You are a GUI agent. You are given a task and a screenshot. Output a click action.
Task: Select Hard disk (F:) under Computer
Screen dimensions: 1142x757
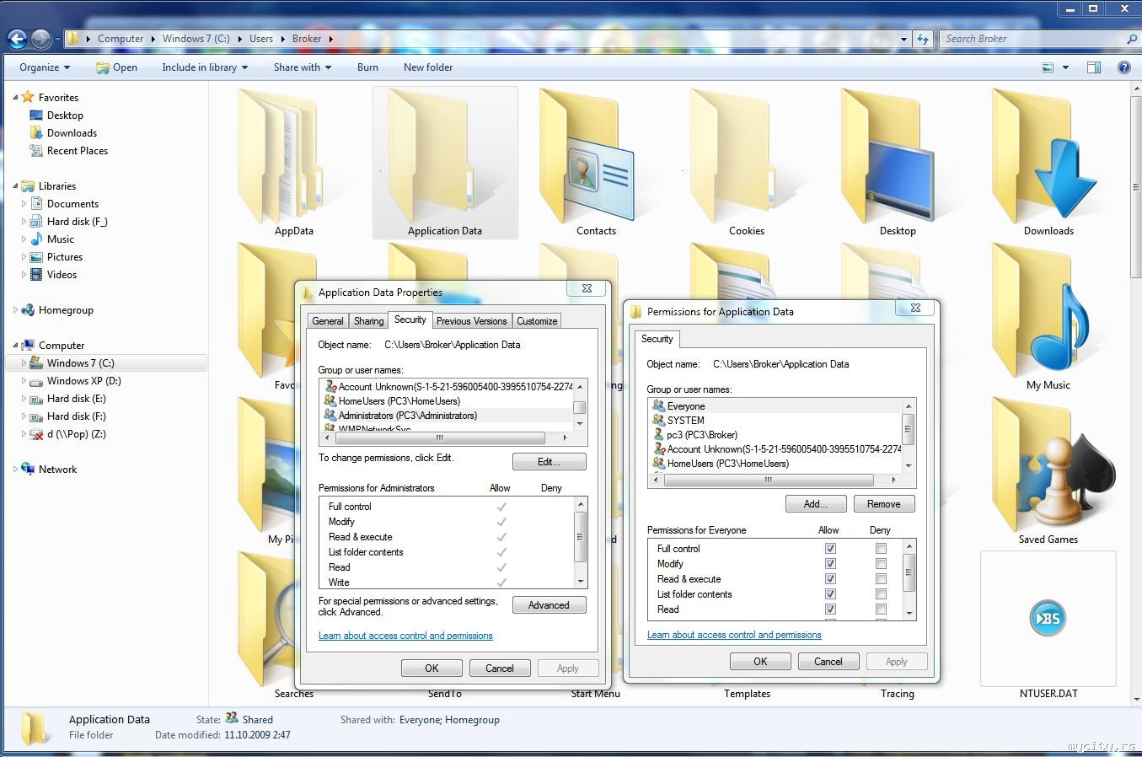point(76,416)
